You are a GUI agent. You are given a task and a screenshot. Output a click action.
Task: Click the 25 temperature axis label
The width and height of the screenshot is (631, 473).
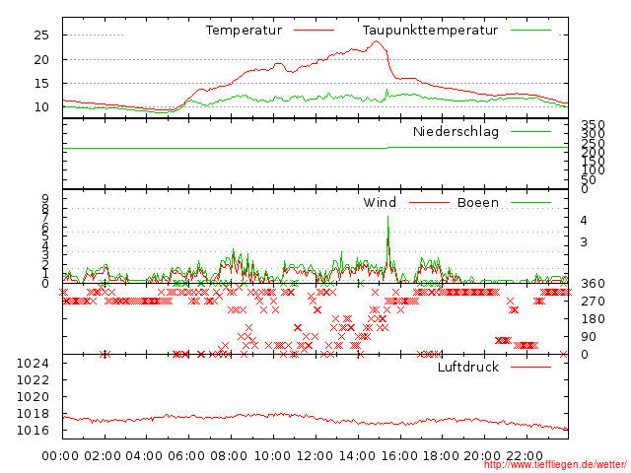pyautogui.click(x=41, y=34)
